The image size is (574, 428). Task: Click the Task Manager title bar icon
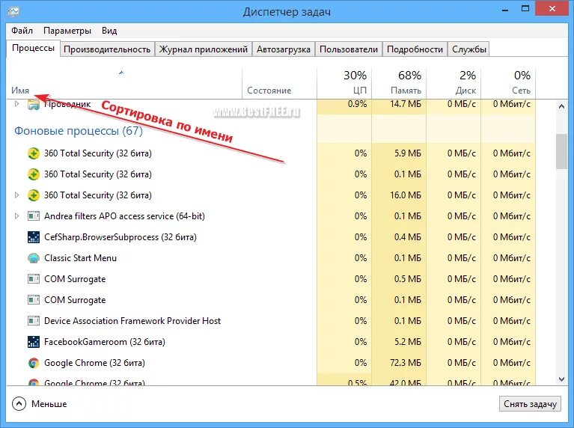coord(13,11)
